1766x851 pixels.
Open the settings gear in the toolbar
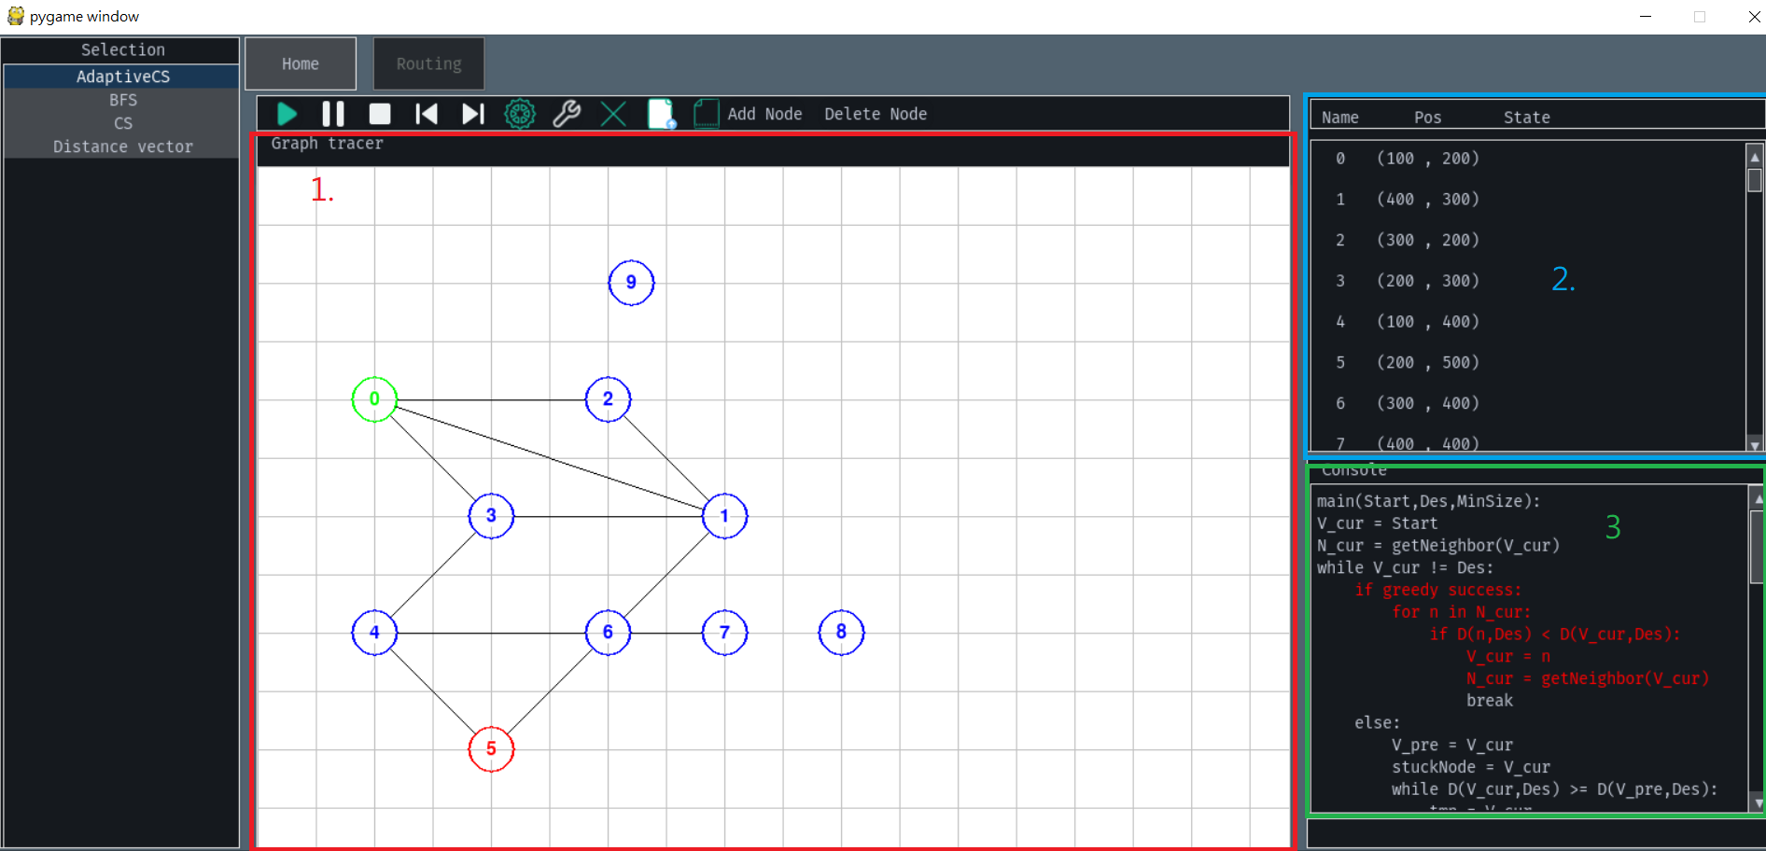520,113
